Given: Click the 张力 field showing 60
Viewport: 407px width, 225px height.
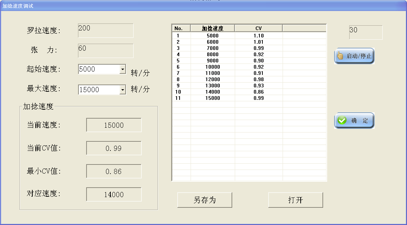Looking at the screenshot, I should click(x=106, y=51).
